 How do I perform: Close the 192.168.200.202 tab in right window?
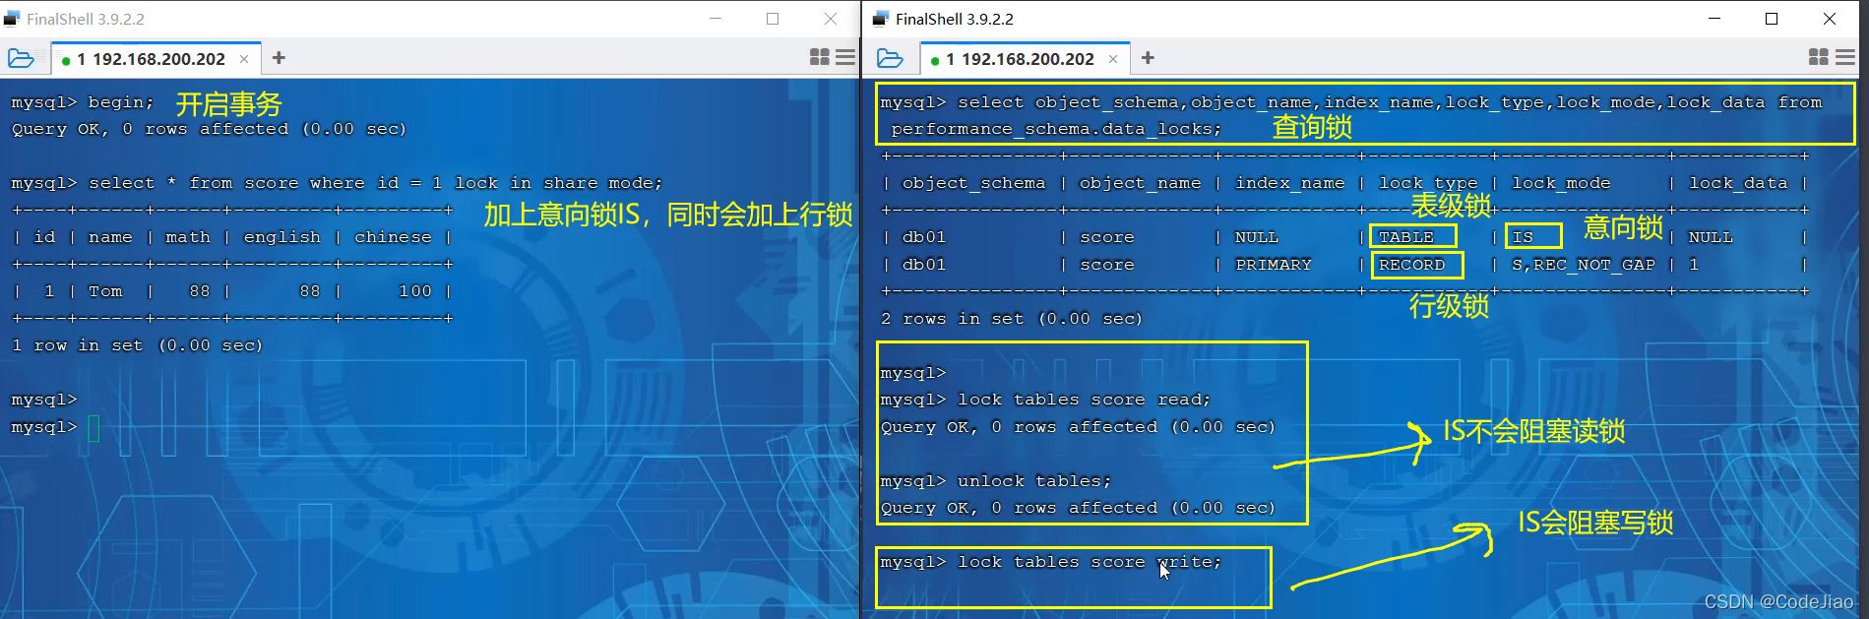[x=1113, y=59]
